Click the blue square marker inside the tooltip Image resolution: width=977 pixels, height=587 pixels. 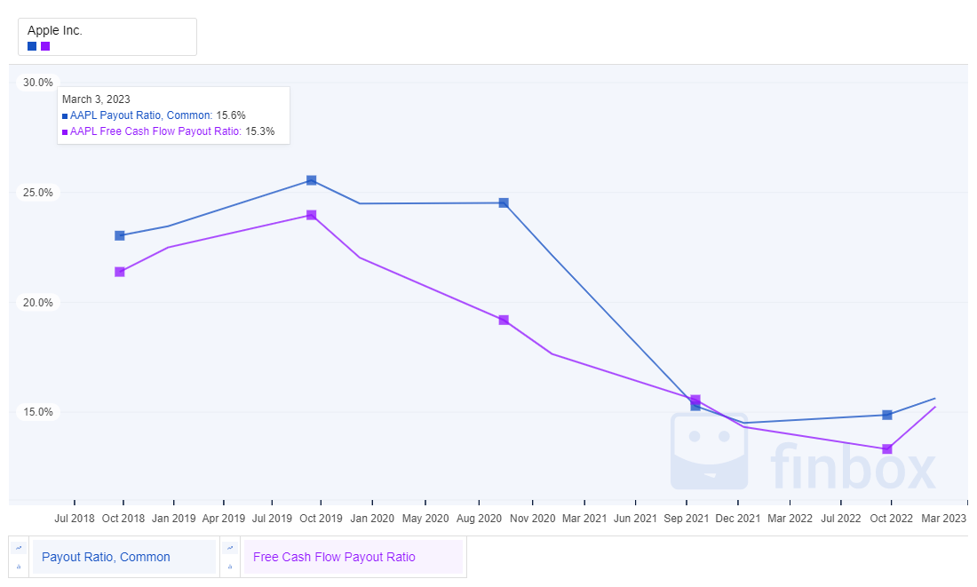point(64,115)
